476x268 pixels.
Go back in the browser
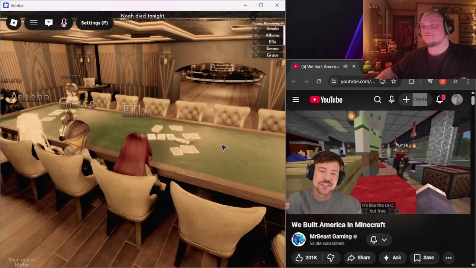[x=294, y=82]
